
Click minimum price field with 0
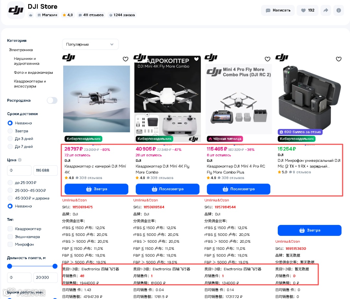(19, 171)
